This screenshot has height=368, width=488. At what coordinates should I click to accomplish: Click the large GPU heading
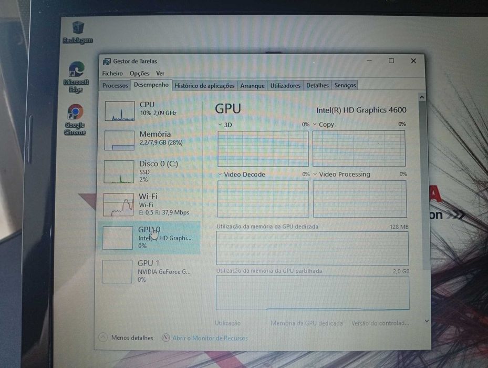click(x=228, y=108)
